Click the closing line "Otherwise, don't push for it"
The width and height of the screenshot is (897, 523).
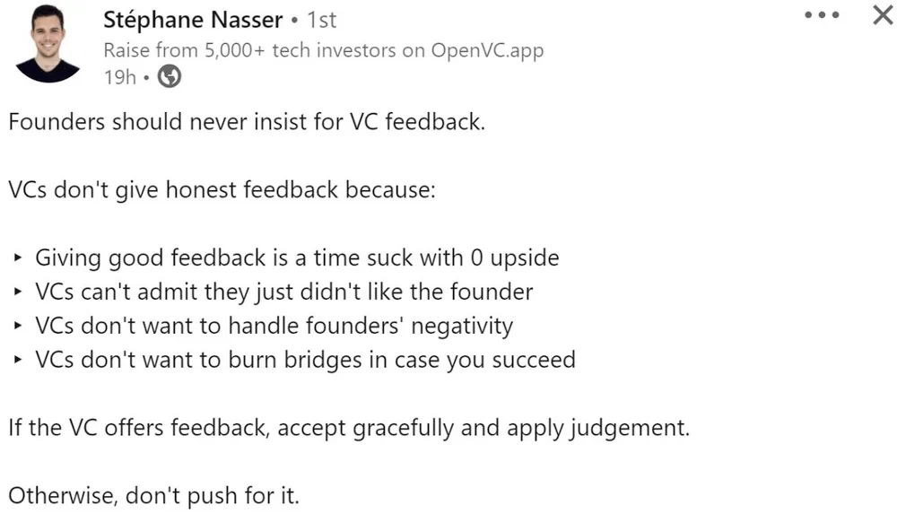pyautogui.click(x=153, y=495)
